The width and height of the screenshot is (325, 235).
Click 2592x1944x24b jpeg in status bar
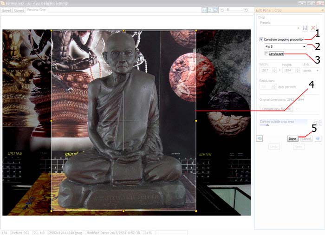[65, 233]
